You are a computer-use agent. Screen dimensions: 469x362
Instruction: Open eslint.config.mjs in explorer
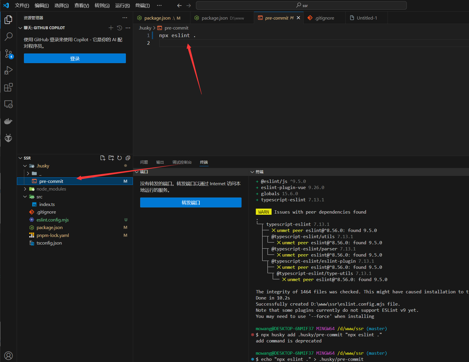pos(75,220)
